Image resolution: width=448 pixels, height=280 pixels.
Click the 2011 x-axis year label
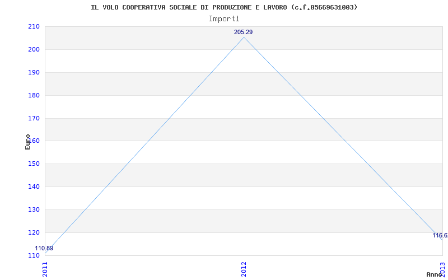(45, 269)
